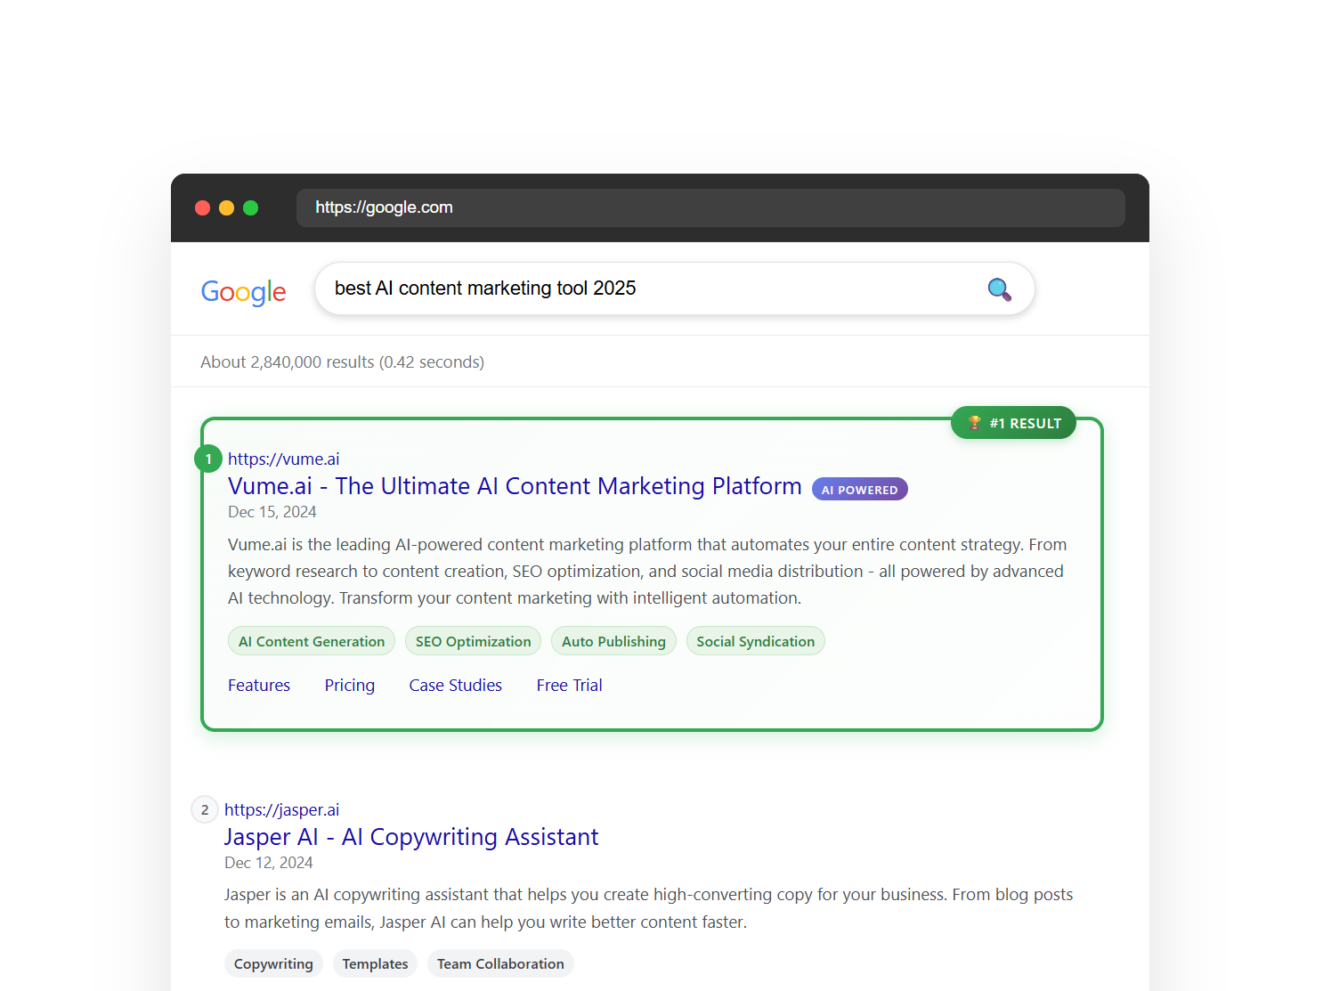Image resolution: width=1323 pixels, height=991 pixels.
Task: Open the Pricing sitelink
Action: [x=349, y=685]
